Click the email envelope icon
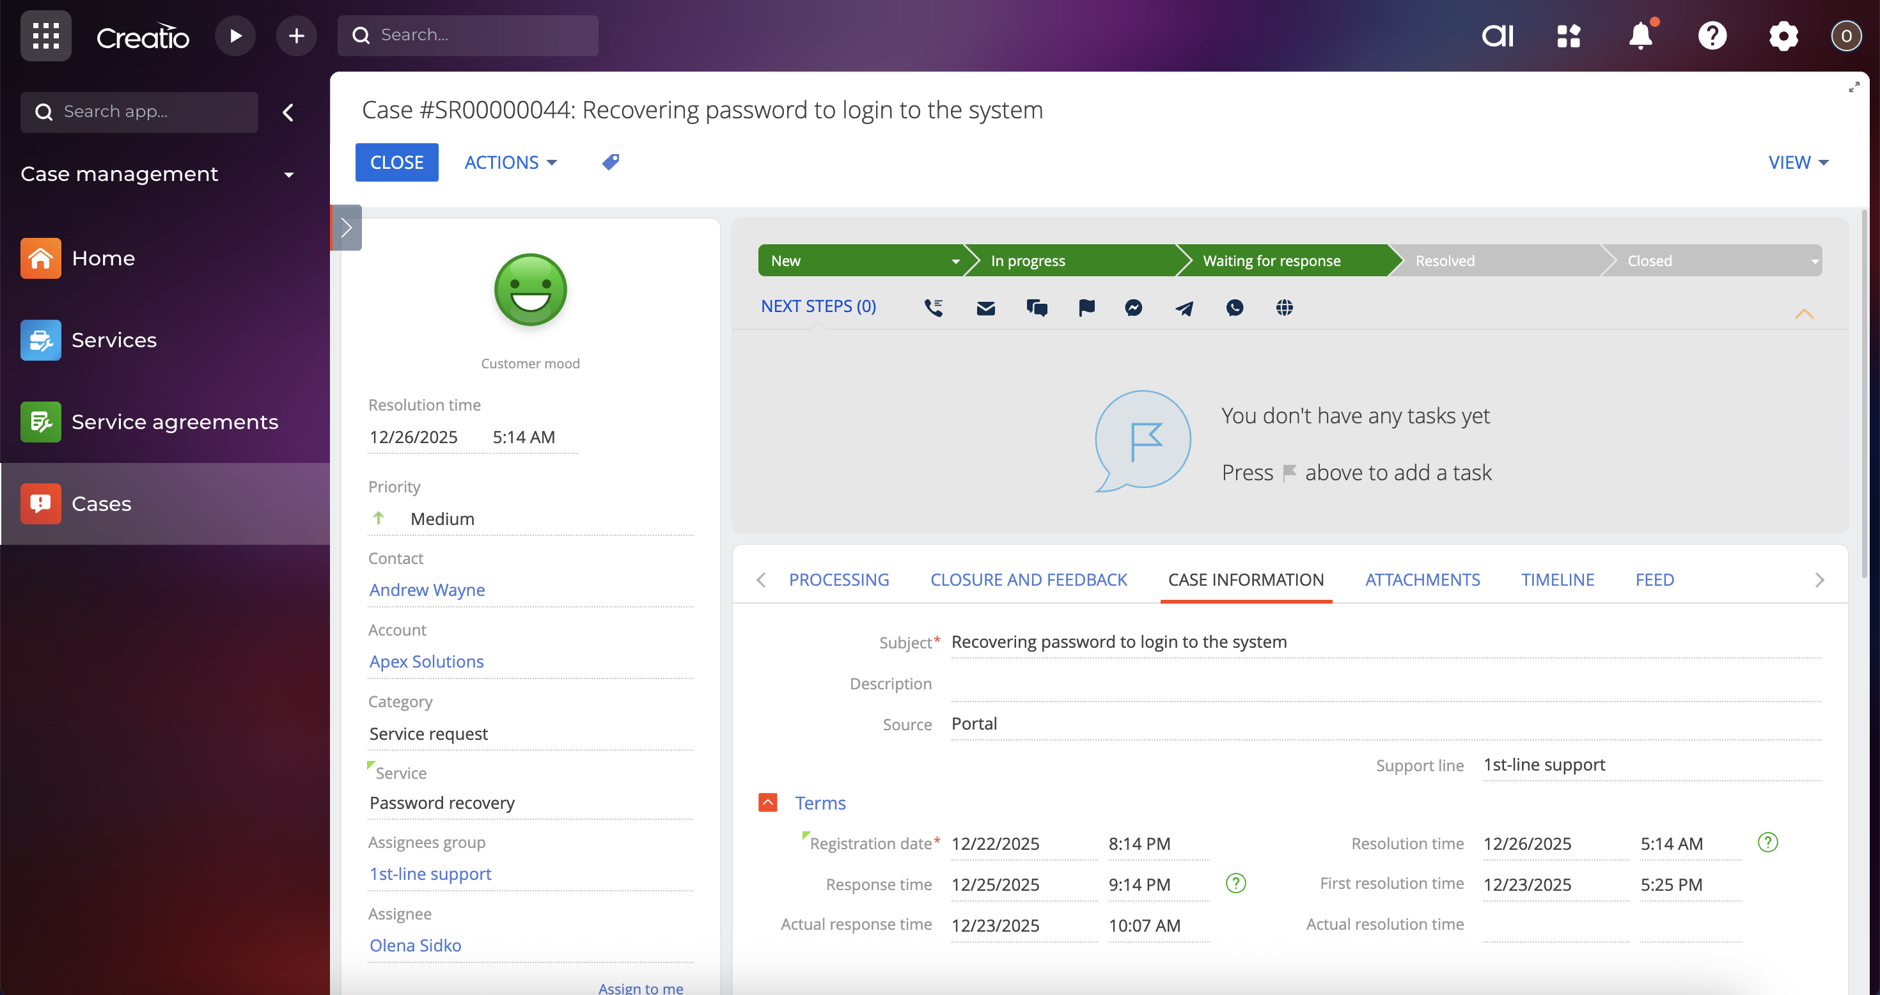The width and height of the screenshot is (1880, 995). pos(985,308)
